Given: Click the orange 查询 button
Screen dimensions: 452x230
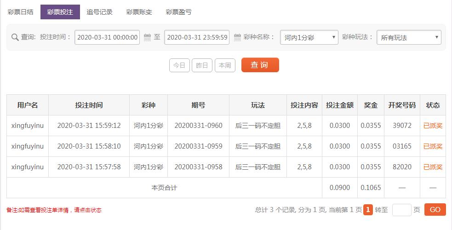Looking at the screenshot, I should coord(260,65).
